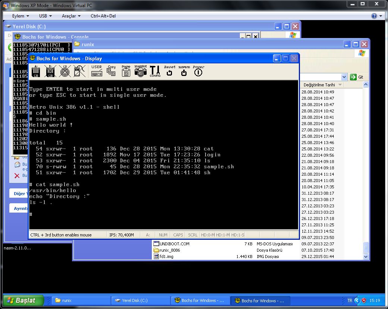388x309 pixels.
Task: Select the UNIXBOOT.COM file
Action: [x=175, y=244]
